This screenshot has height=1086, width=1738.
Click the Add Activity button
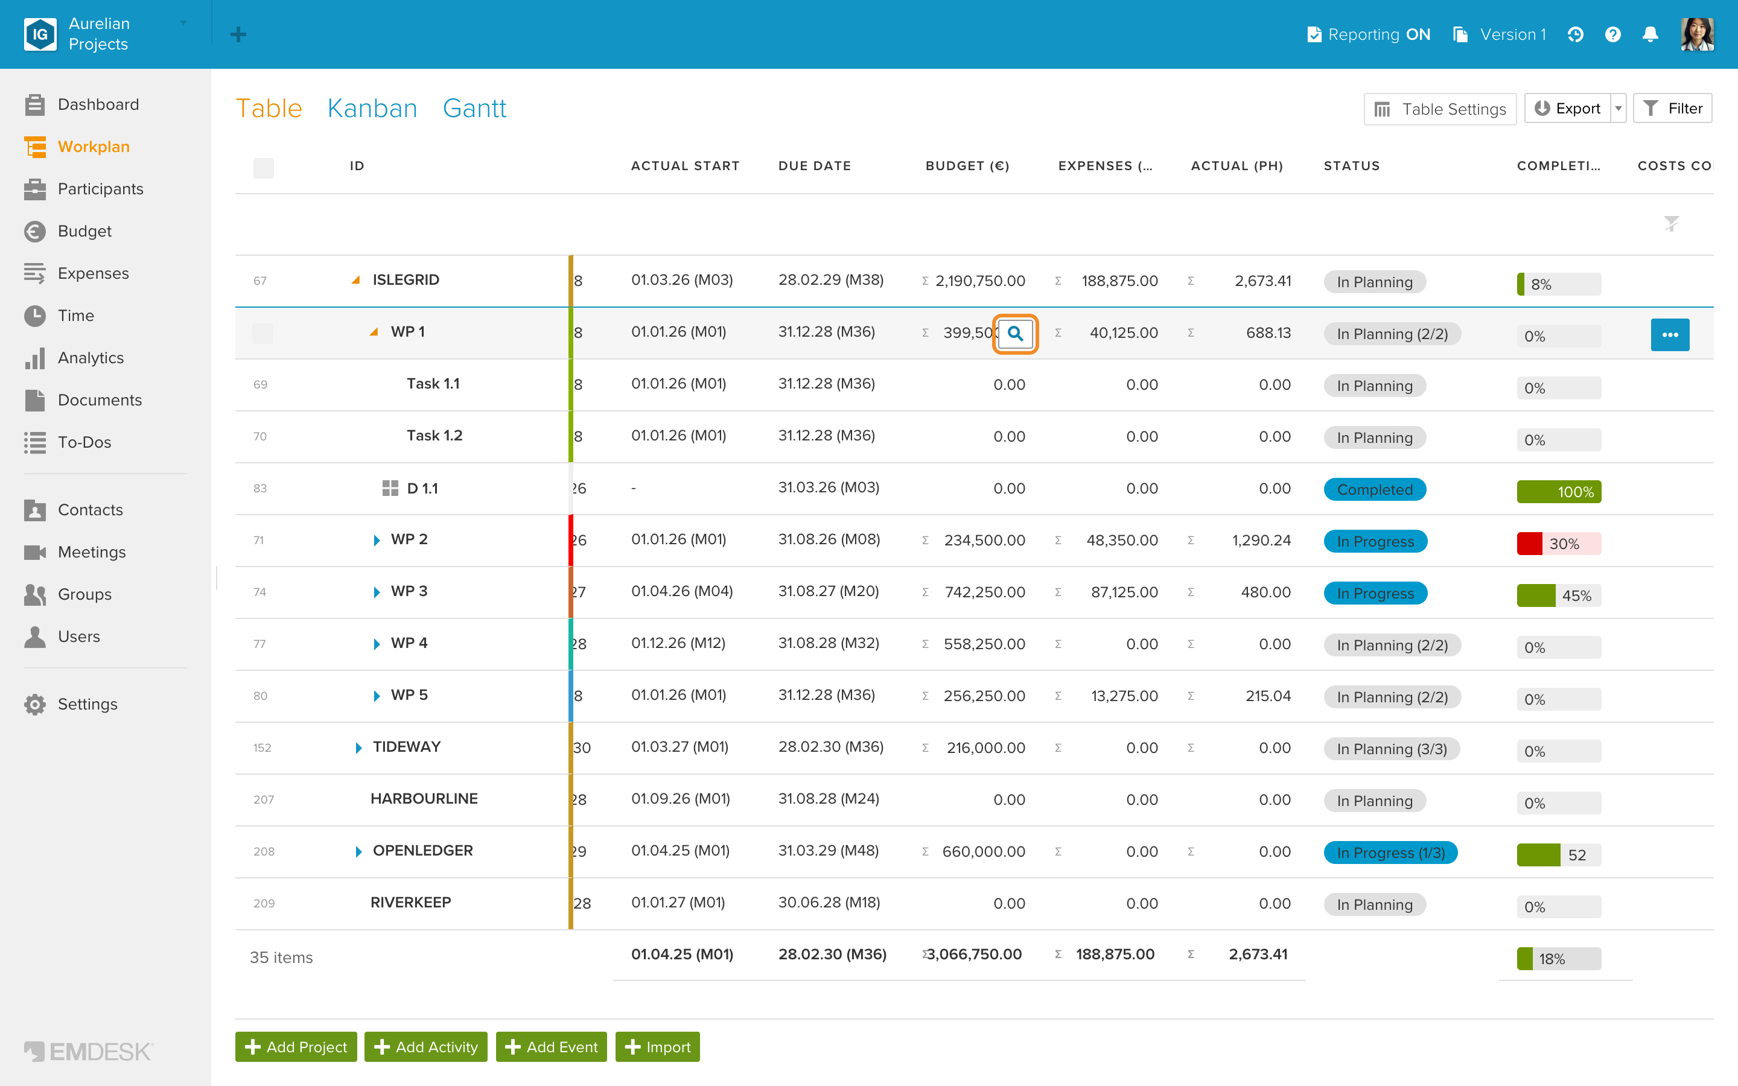[x=426, y=1047]
